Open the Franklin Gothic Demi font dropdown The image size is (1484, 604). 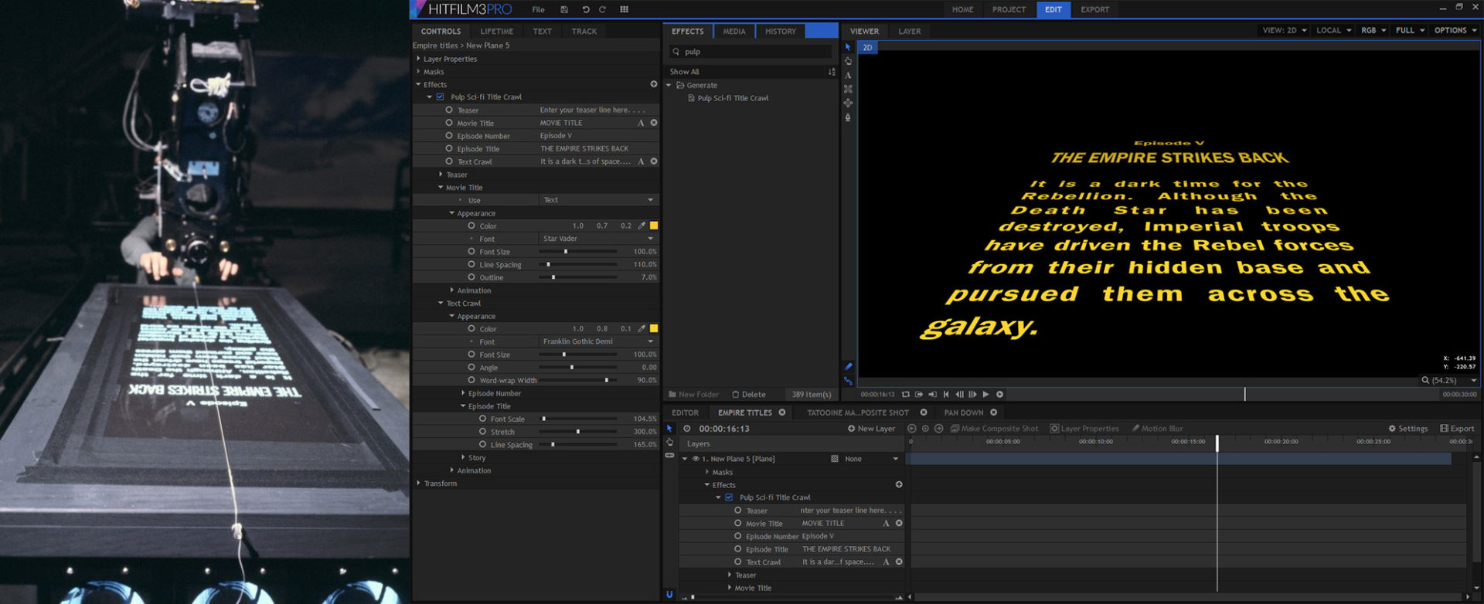599,341
